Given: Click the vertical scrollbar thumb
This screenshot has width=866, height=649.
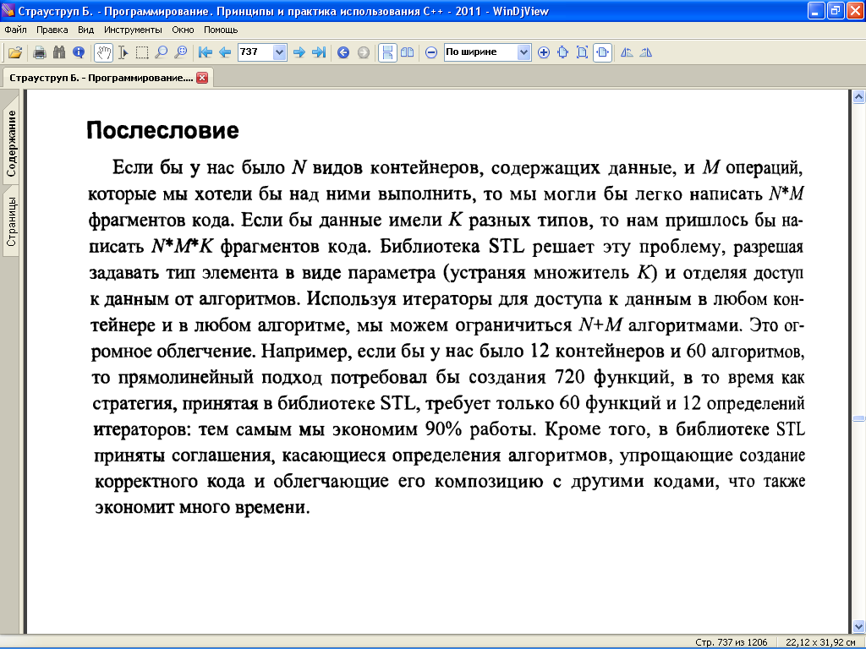Looking at the screenshot, I should (x=858, y=418).
